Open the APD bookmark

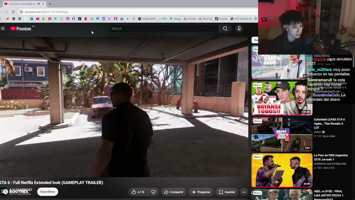[163, 19]
